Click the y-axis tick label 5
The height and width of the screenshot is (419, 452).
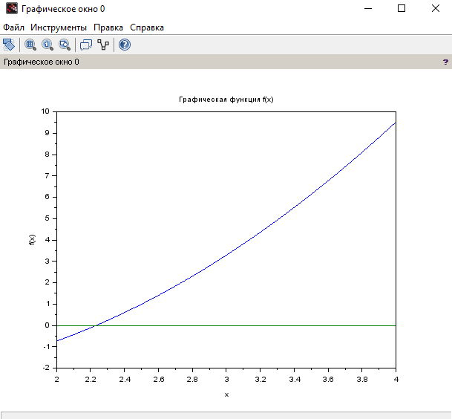point(47,218)
